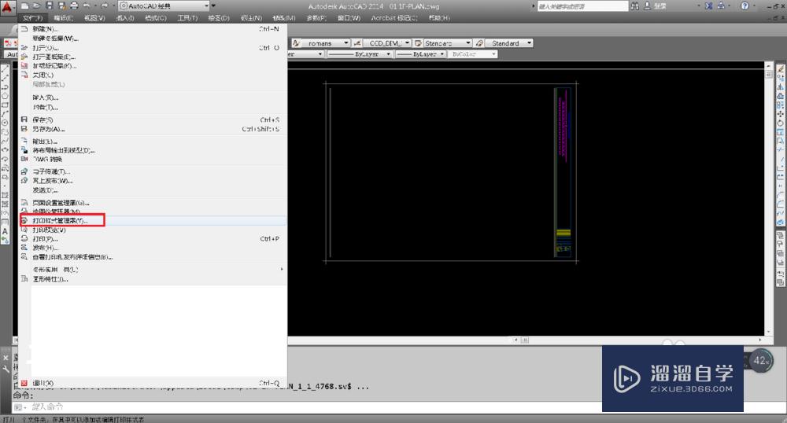Click the Help question mark icon

point(745,6)
